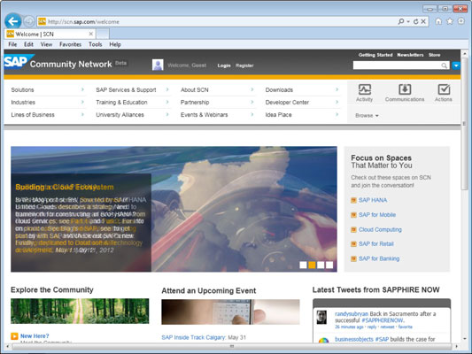Open the Upcoming Event phone image

coord(230,312)
